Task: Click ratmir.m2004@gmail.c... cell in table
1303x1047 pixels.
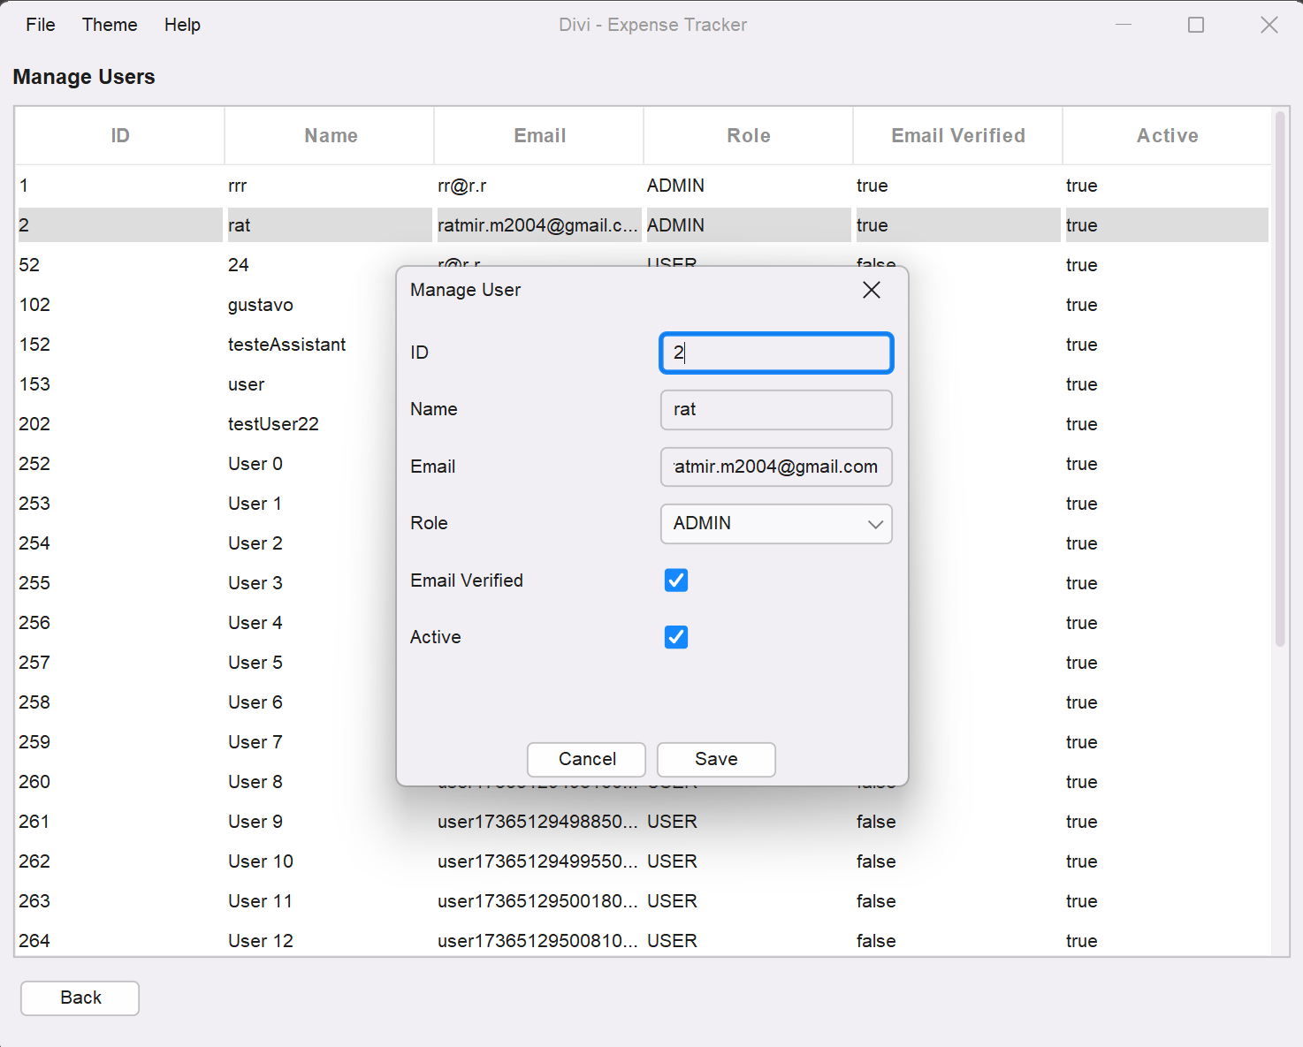Action: 539,225
